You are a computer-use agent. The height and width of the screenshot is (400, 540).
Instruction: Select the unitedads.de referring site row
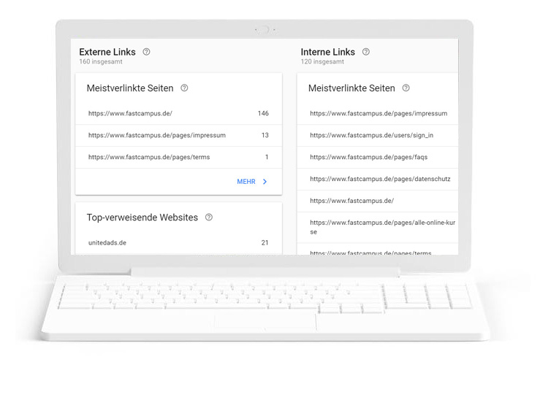pos(179,243)
